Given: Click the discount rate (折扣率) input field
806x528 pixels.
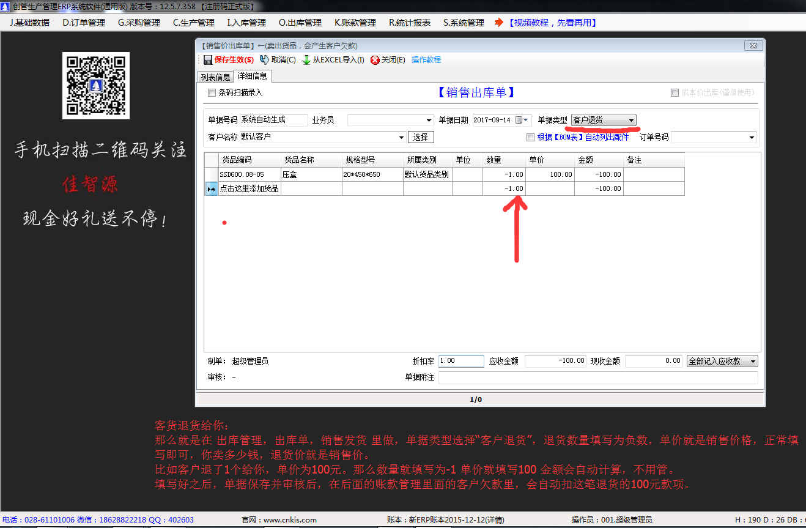Looking at the screenshot, I should coord(460,361).
